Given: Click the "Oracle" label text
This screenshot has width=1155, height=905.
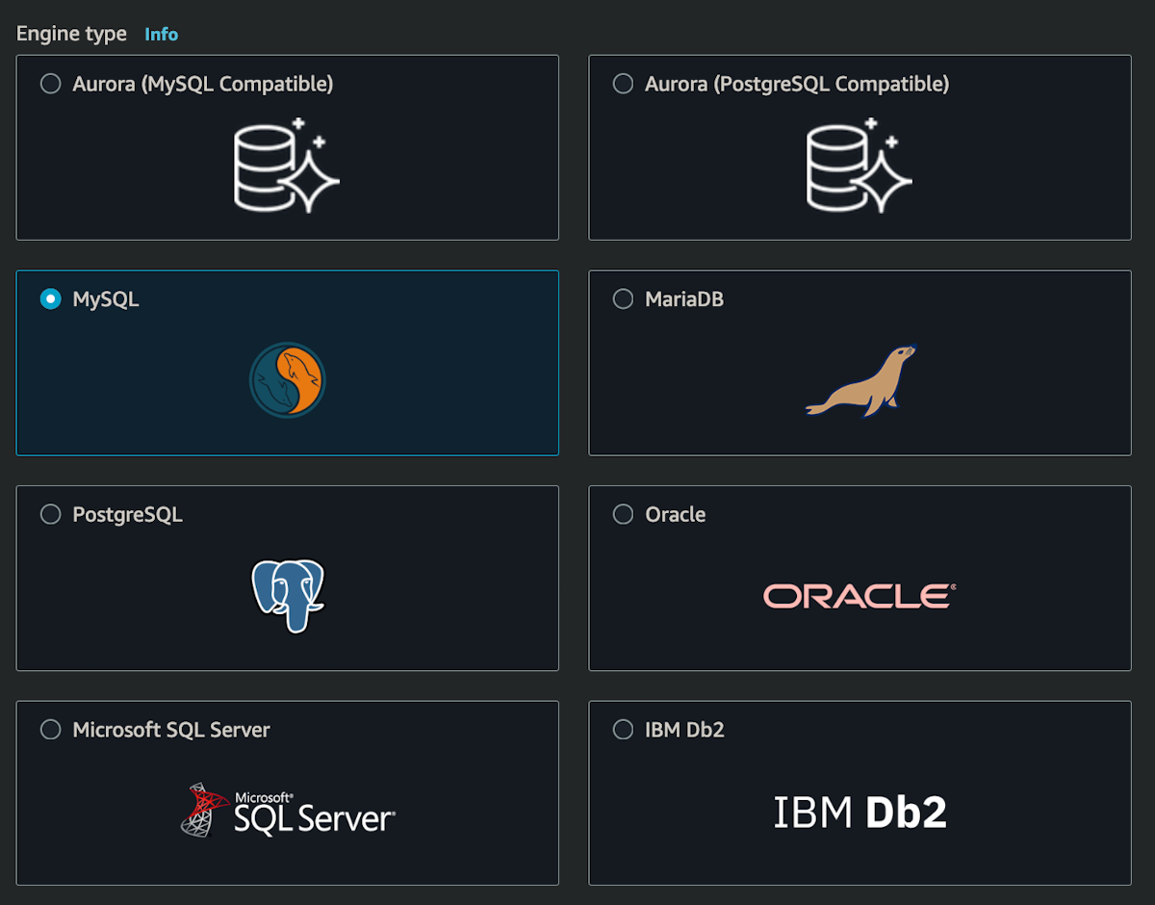Looking at the screenshot, I should click(676, 515).
